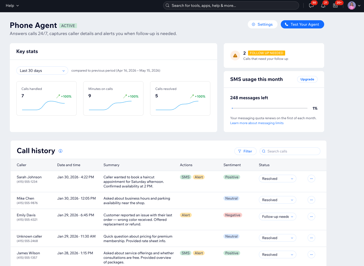Open 'Learn more about messaging limits' link
Screen dimensions: 364x266
[x=257, y=123]
